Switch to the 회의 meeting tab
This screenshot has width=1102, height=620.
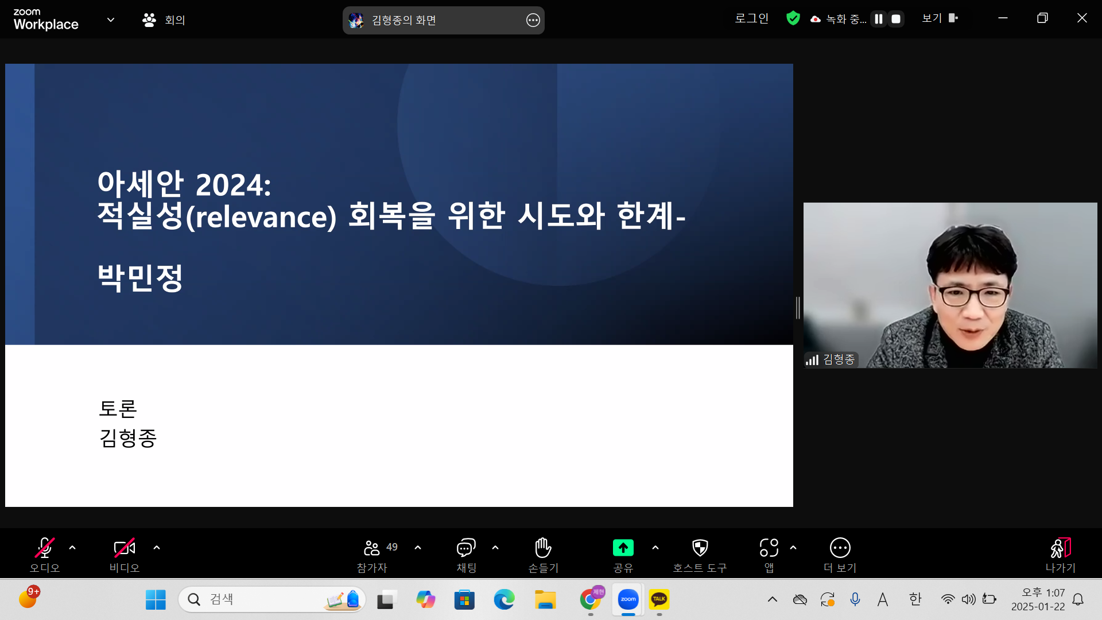164,19
